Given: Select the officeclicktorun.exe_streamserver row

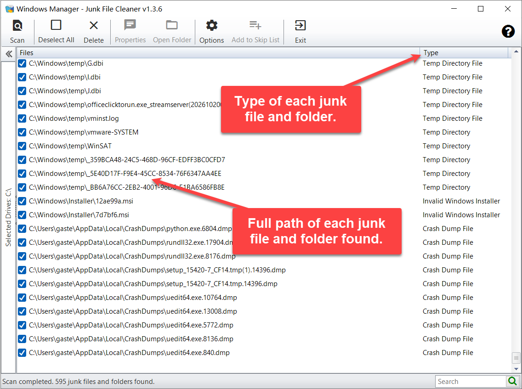Looking at the screenshot, I should (264, 105).
